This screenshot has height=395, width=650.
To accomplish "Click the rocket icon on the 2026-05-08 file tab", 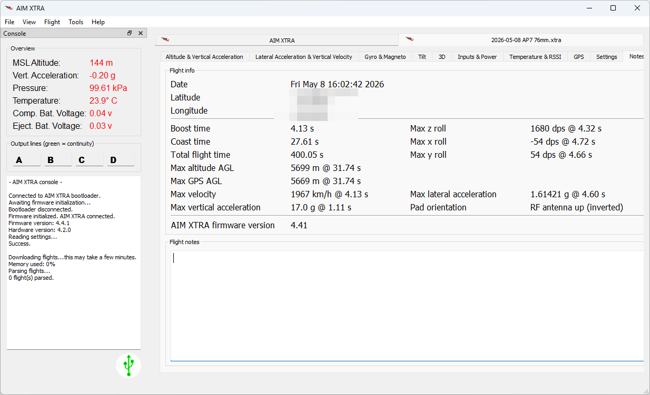I will 409,39.
